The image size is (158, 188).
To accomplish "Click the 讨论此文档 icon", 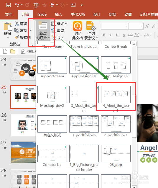I will point(78,26).
